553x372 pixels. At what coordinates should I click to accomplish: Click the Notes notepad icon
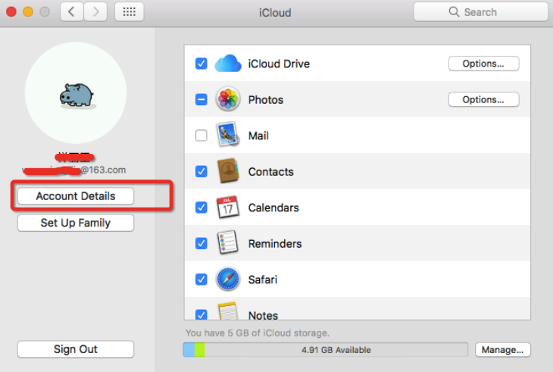(228, 311)
